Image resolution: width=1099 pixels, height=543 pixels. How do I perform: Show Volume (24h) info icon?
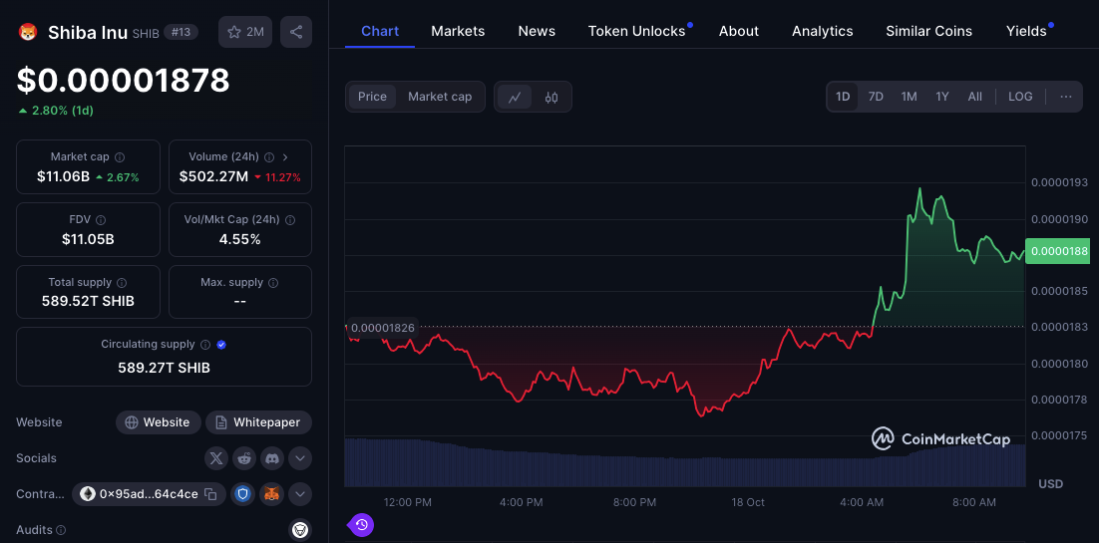(x=268, y=157)
